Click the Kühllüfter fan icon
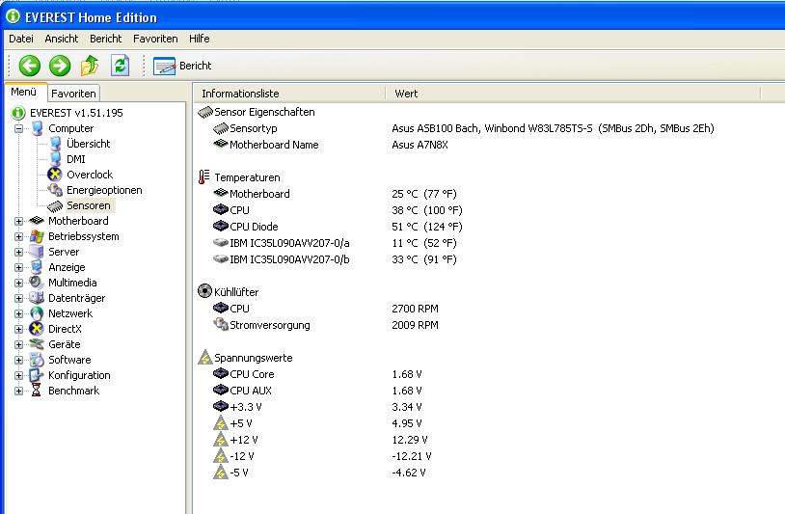This screenshot has height=514, width=785. pos(204,291)
